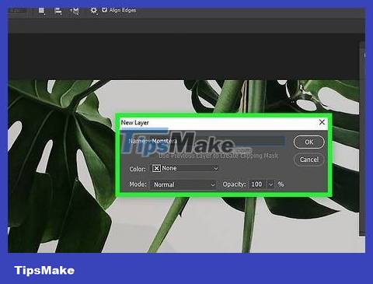Open the Mode dropdown showing Normal
The height and width of the screenshot is (284, 373).
pyautogui.click(x=183, y=184)
